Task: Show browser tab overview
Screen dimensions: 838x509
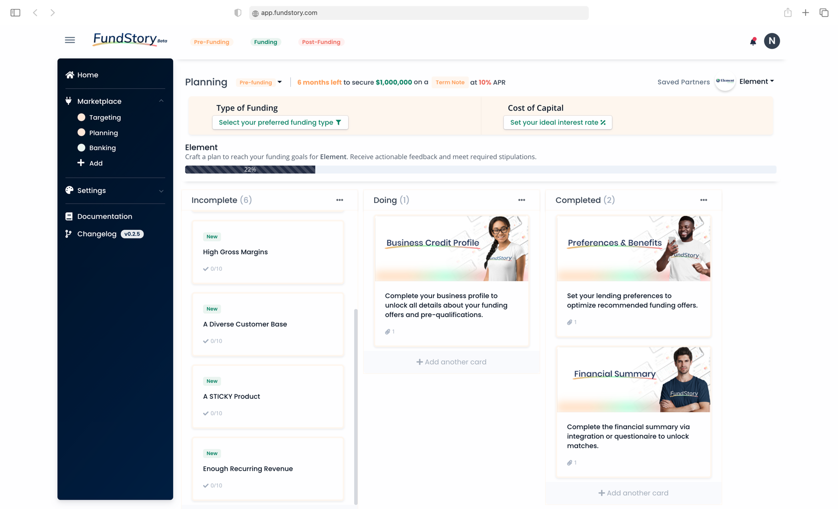Action: [x=824, y=12]
